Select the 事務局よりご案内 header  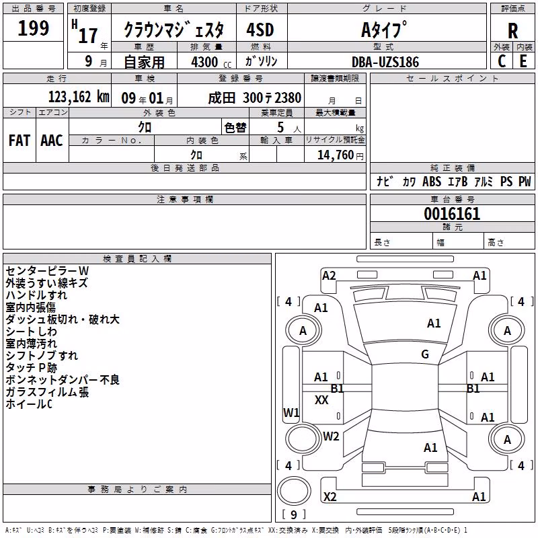click(137, 490)
